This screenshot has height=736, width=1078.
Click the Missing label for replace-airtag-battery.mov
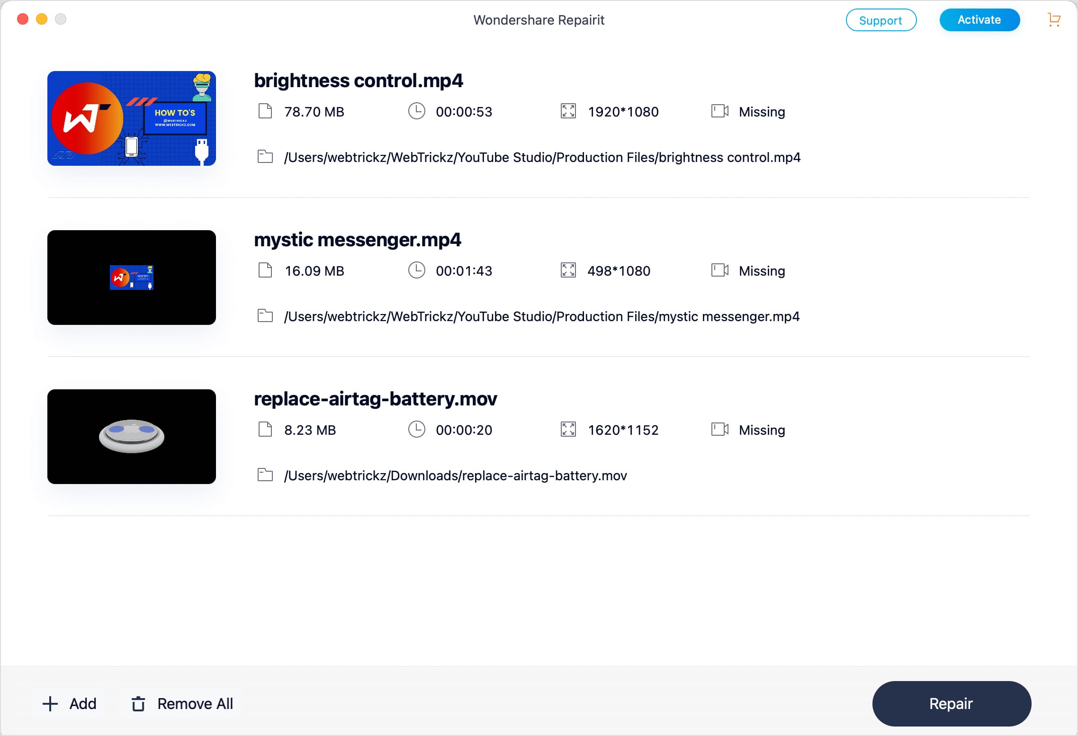(x=762, y=430)
